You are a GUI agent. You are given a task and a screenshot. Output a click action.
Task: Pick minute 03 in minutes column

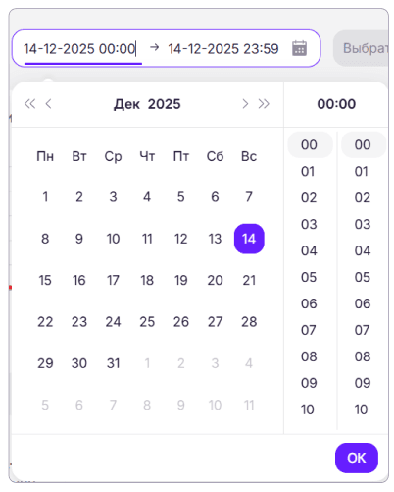click(x=363, y=224)
